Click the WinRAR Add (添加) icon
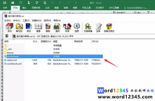Viewport: 155px width, 101px height. coord(10,28)
